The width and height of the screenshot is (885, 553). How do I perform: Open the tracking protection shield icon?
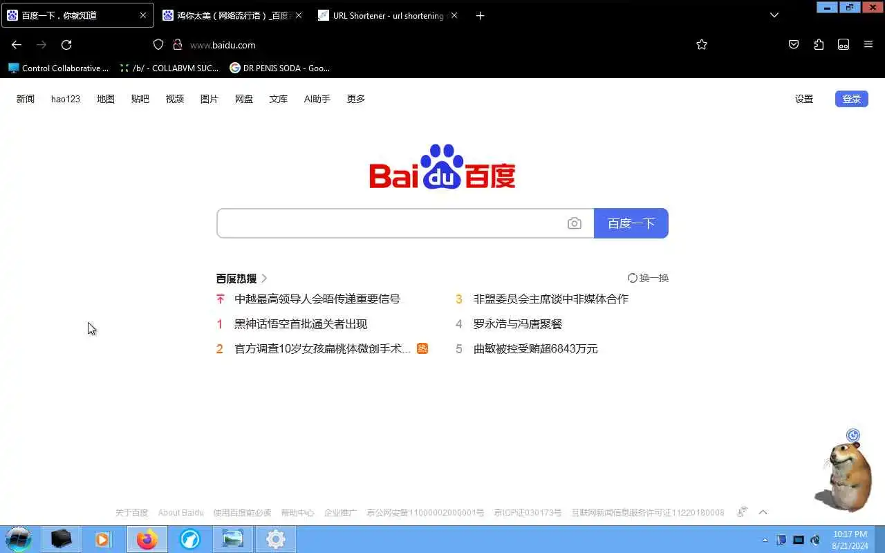pyautogui.click(x=158, y=45)
